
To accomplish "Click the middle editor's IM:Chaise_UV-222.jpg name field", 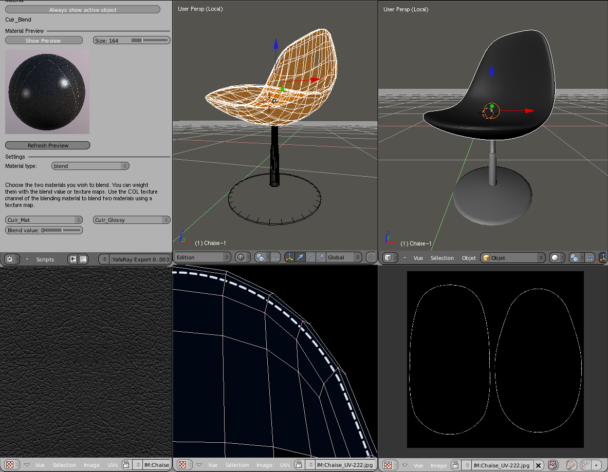I will click(x=345, y=465).
